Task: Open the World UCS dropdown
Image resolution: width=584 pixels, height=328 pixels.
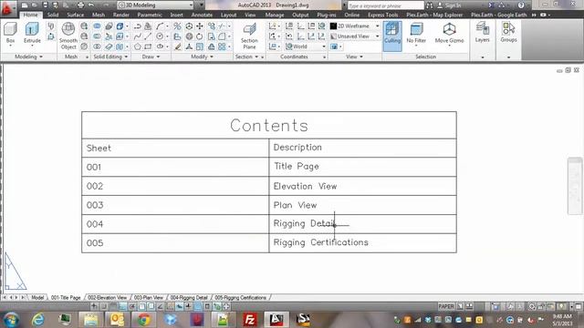Action: 306,46
